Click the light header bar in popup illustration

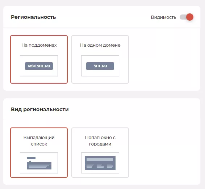pos(100,159)
